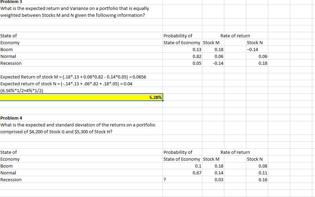
Task: Click the 'Problem 4' heading cell
Action: tap(11, 118)
